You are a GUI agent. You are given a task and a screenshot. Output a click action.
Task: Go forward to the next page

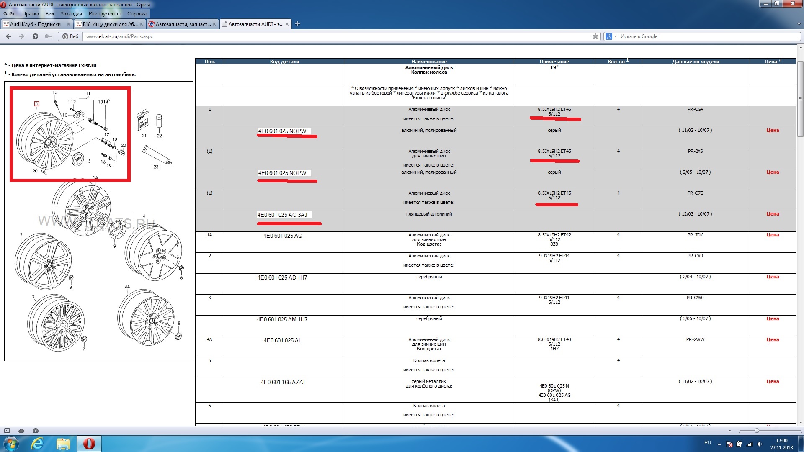tap(22, 36)
